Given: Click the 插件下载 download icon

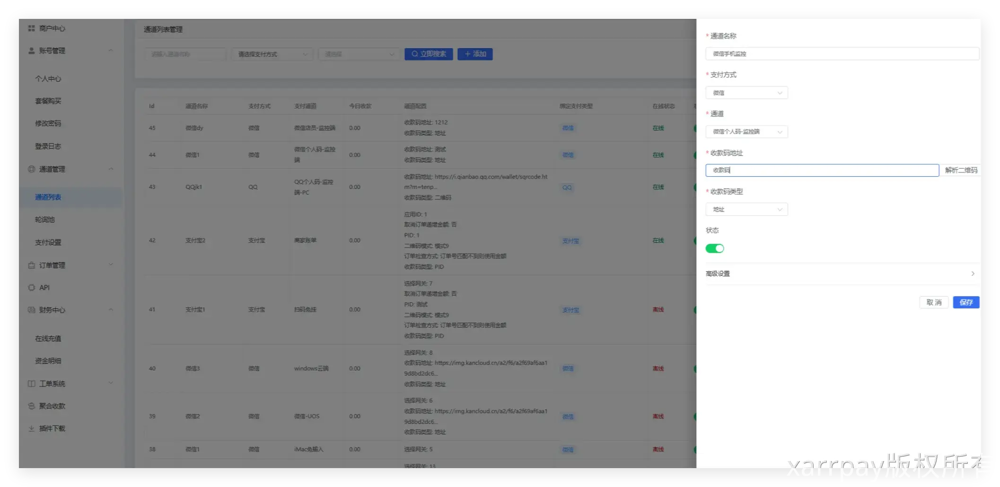Looking at the screenshot, I should [x=31, y=428].
